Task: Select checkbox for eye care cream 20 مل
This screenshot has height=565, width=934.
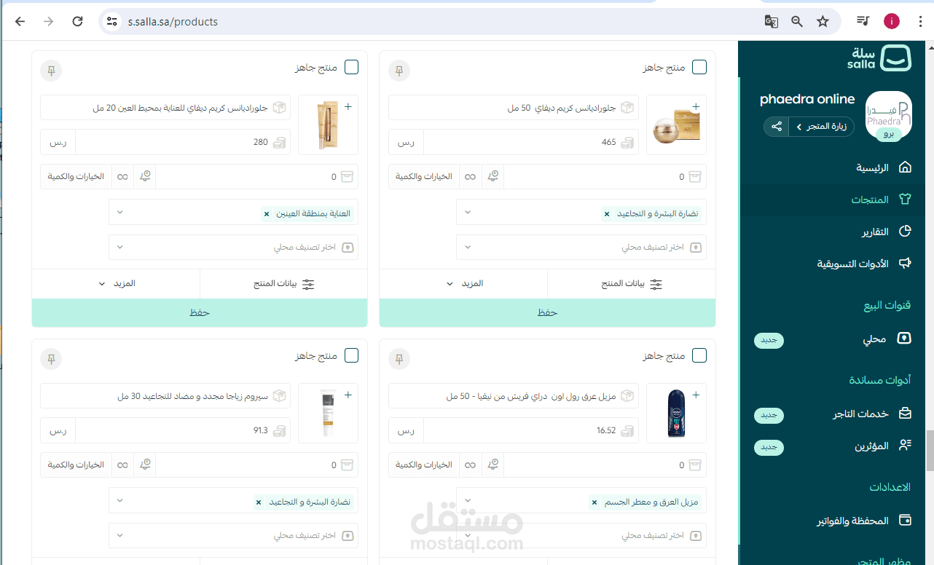Action: [351, 67]
